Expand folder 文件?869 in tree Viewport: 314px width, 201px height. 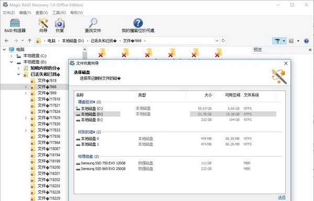tap(26, 93)
